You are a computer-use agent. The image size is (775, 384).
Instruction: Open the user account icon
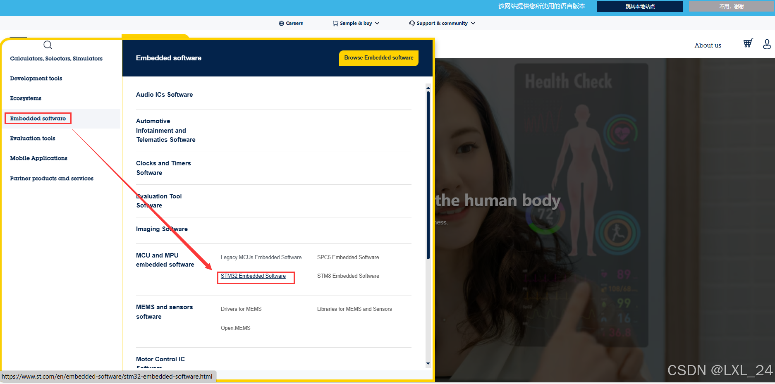(x=767, y=44)
